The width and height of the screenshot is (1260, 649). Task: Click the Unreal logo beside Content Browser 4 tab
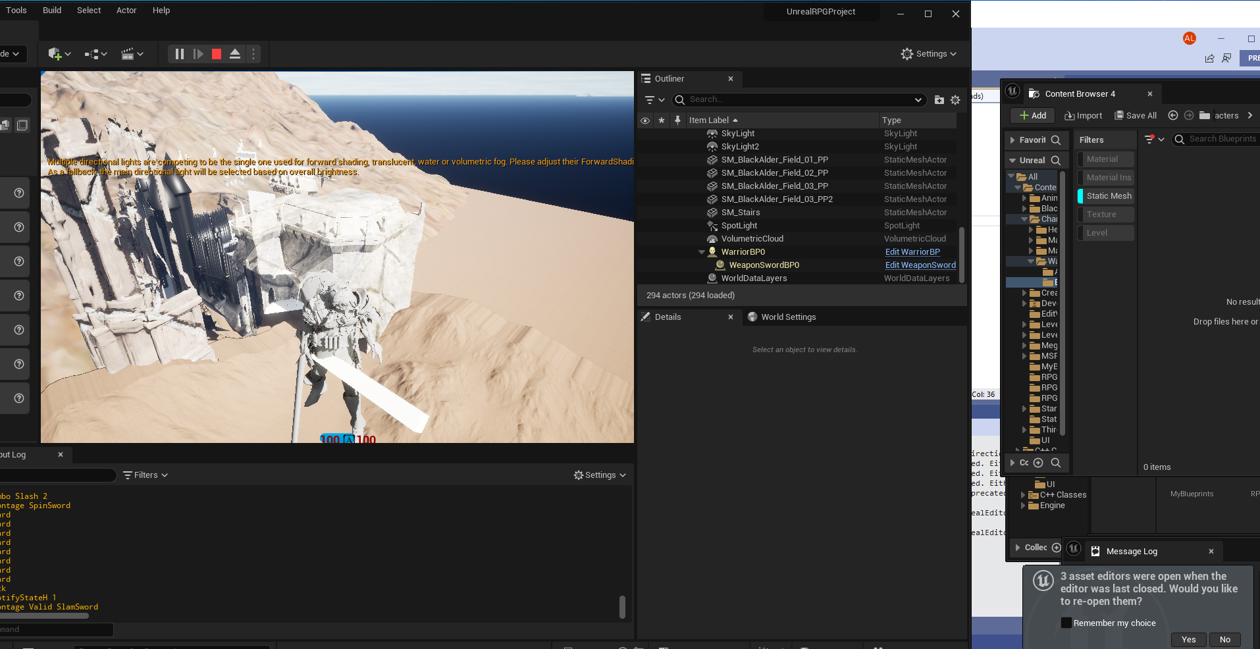coord(1012,91)
